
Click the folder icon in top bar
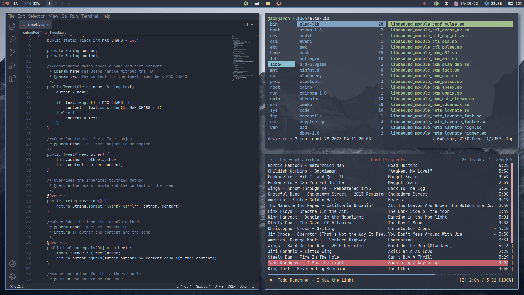[268, 4]
